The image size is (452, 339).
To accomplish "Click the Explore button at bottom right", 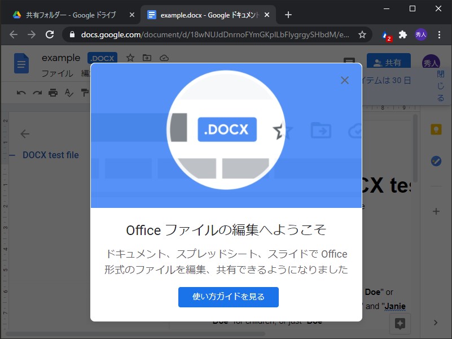I will 400,324.
